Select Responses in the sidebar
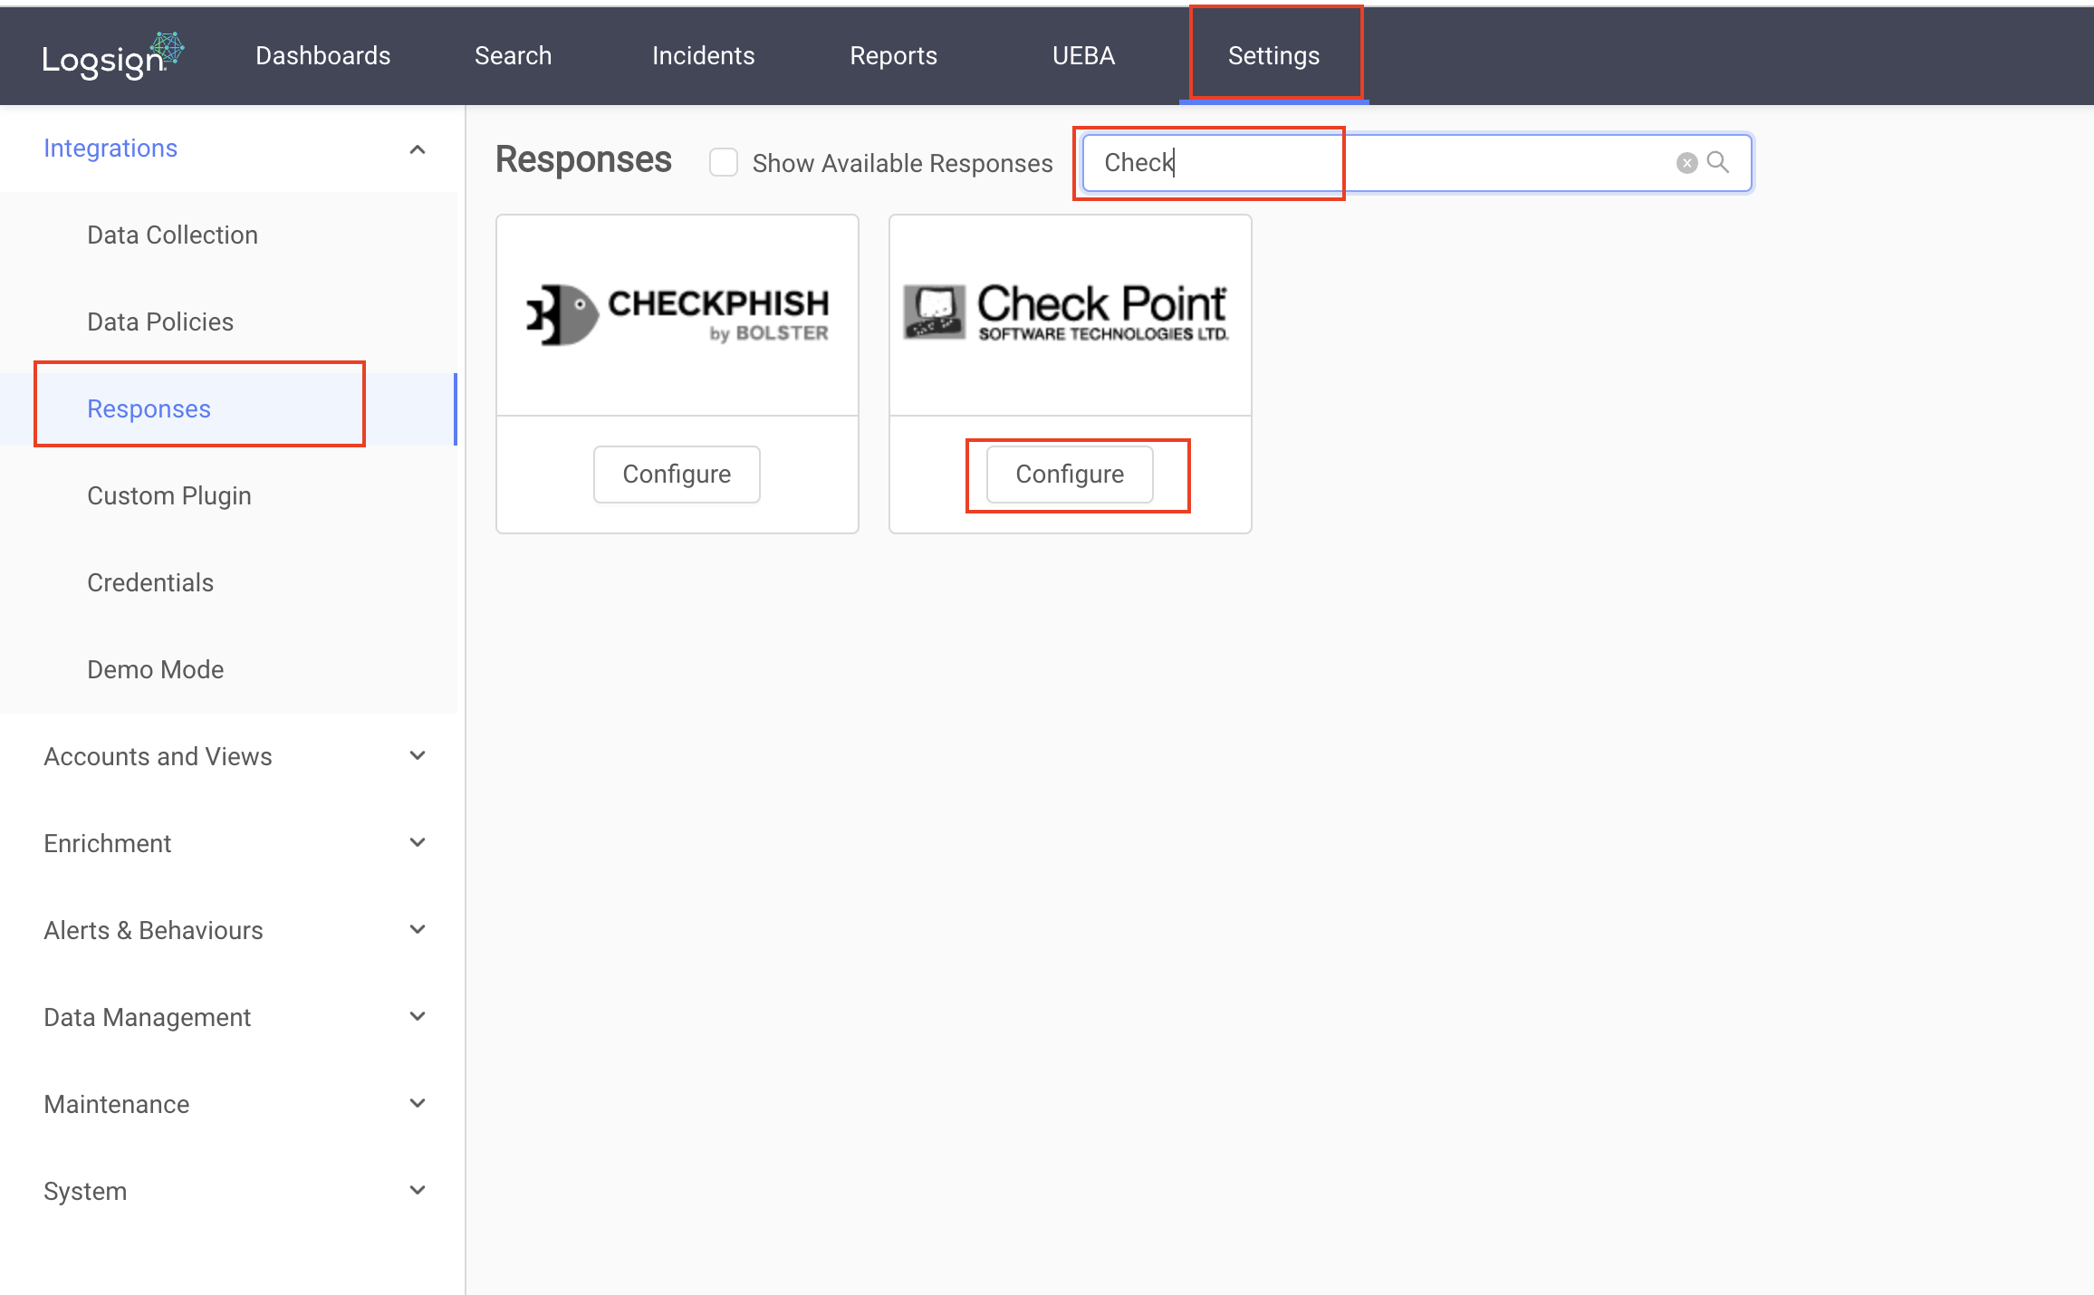The image size is (2094, 1295). 228,409
